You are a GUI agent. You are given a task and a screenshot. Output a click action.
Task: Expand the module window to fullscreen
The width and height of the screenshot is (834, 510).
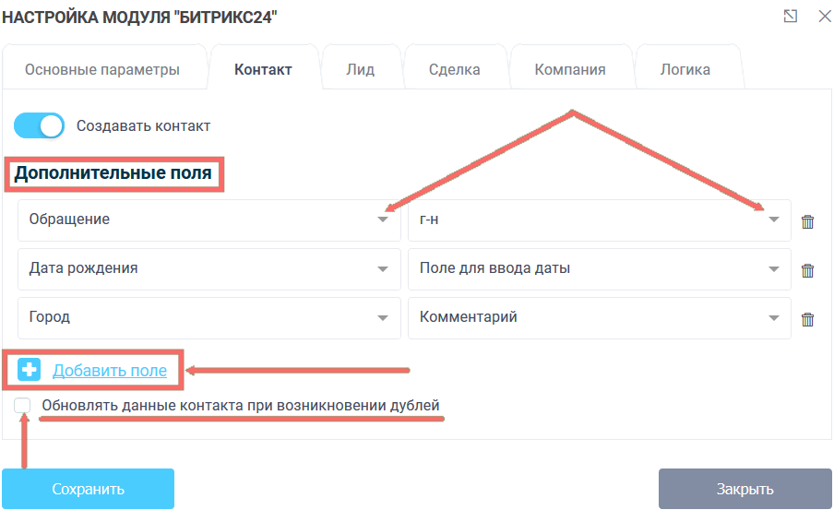click(790, 16)
